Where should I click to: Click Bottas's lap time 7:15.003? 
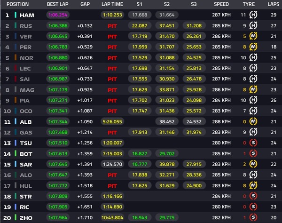112,153
